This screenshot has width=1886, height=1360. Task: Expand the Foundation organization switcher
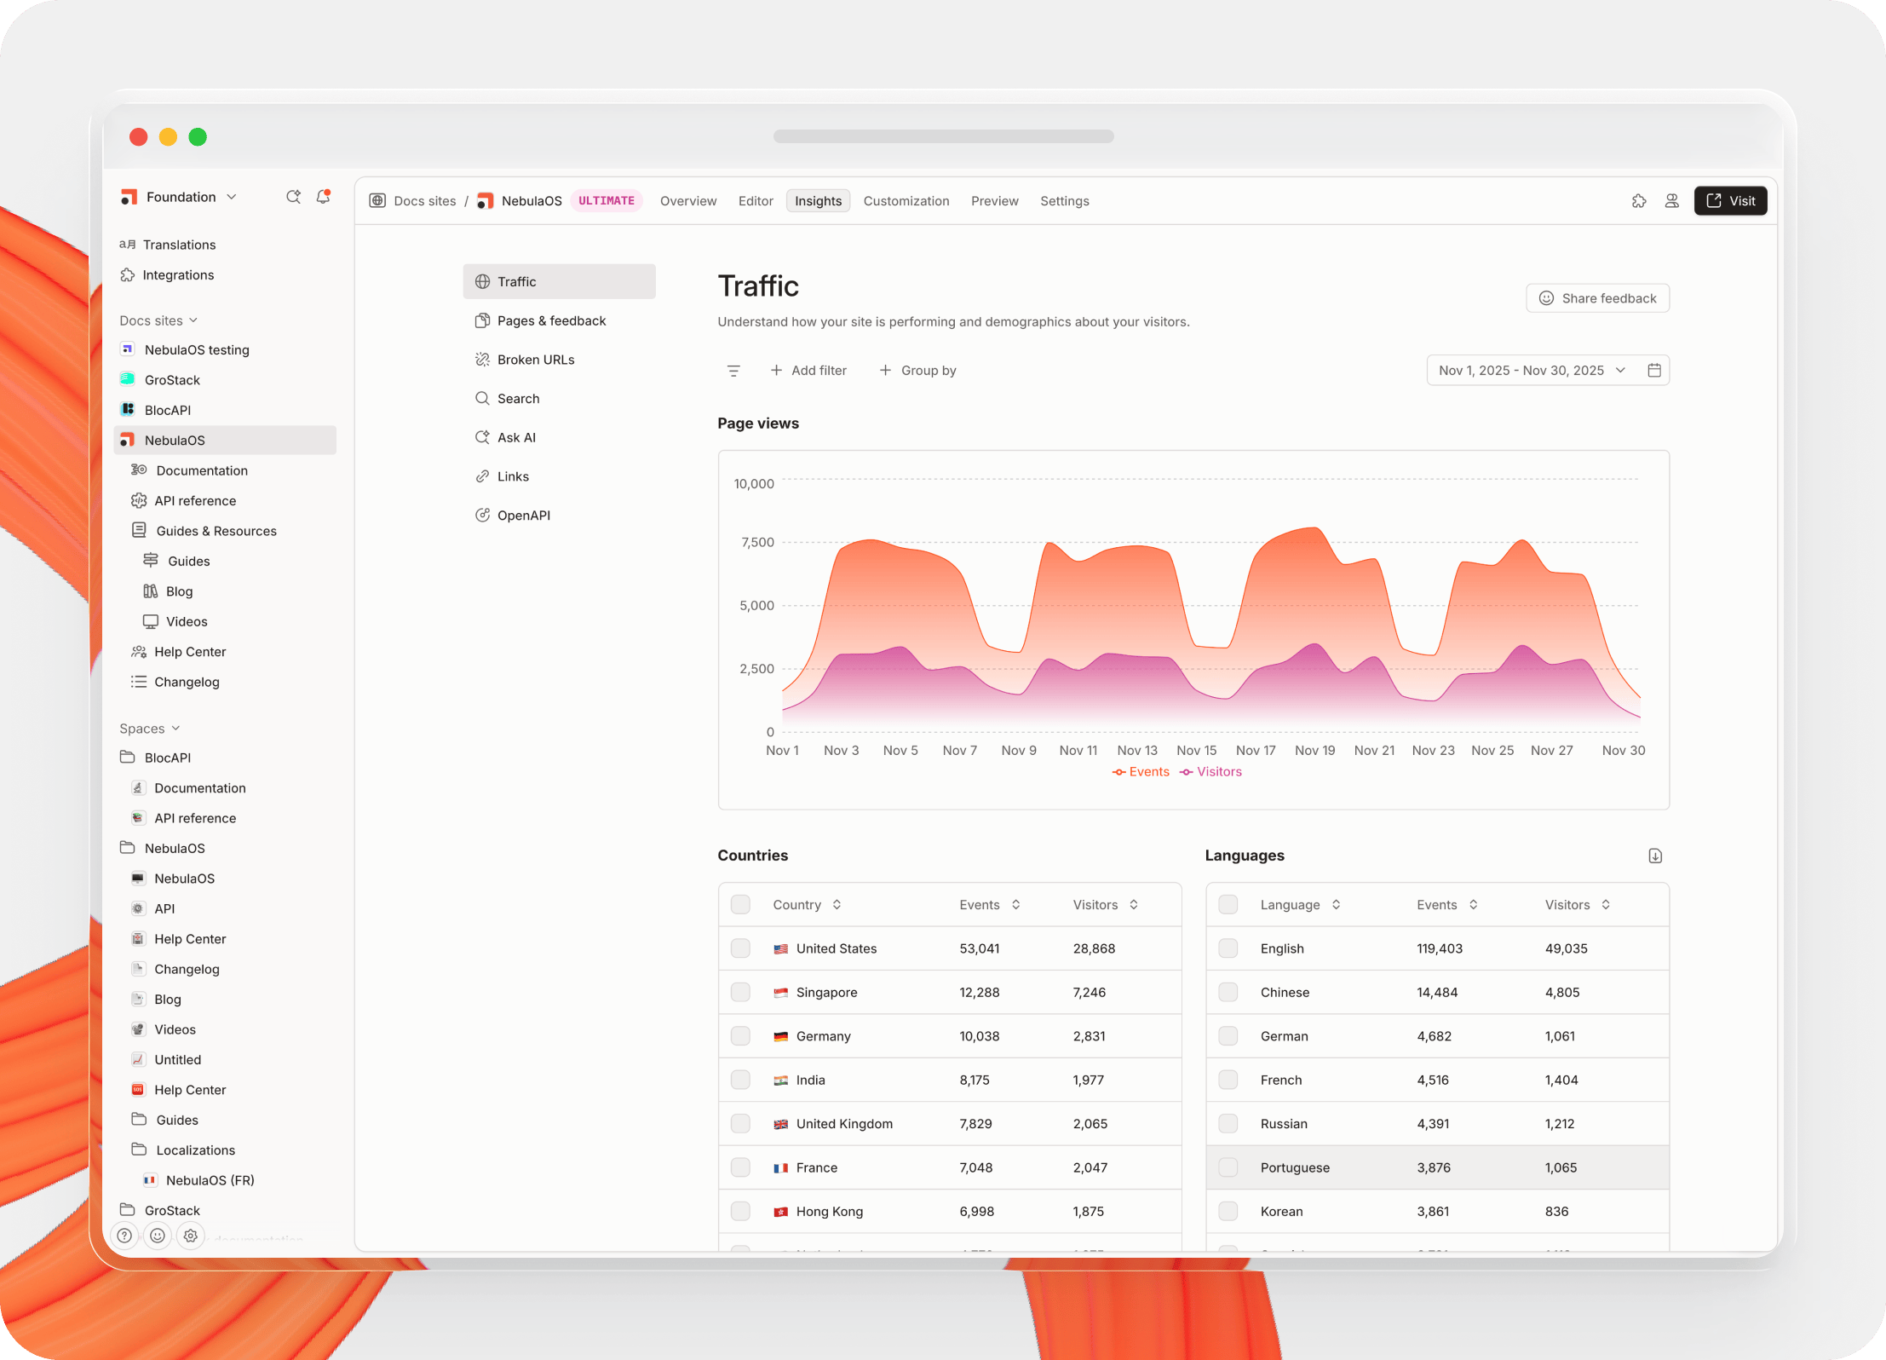point(181,197)
